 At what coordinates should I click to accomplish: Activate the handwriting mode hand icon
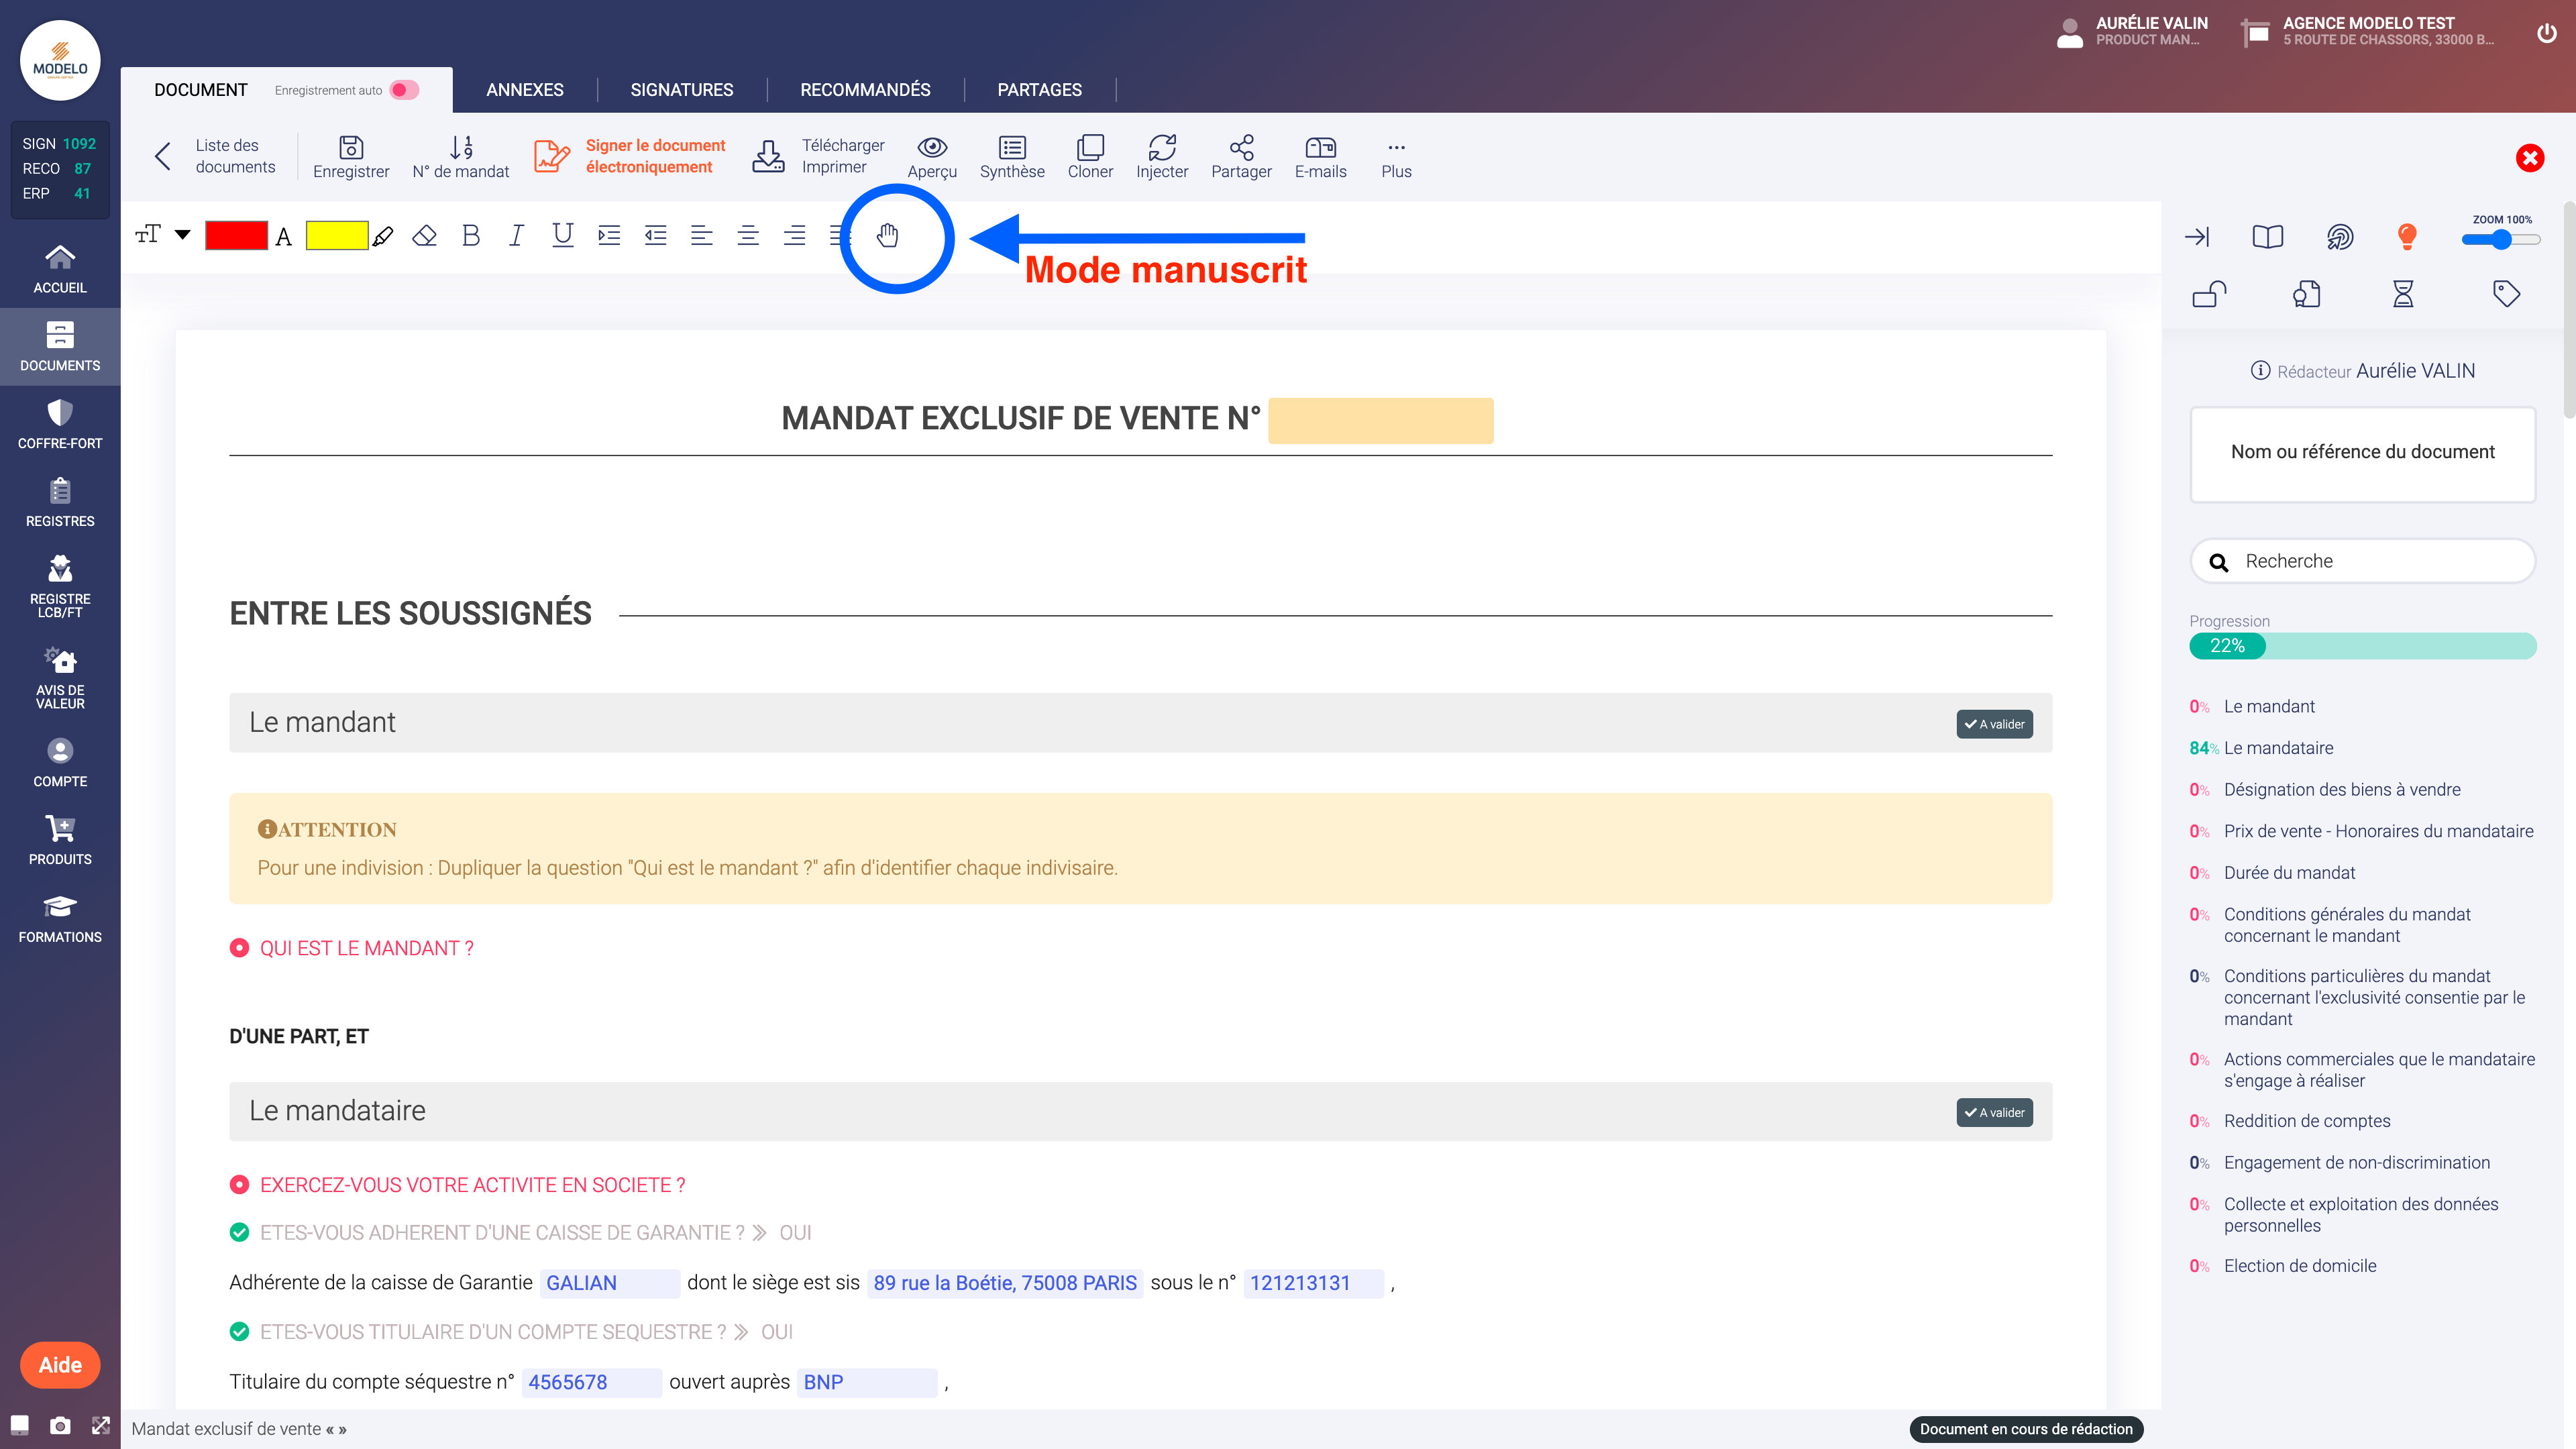(x=887, y=236)
